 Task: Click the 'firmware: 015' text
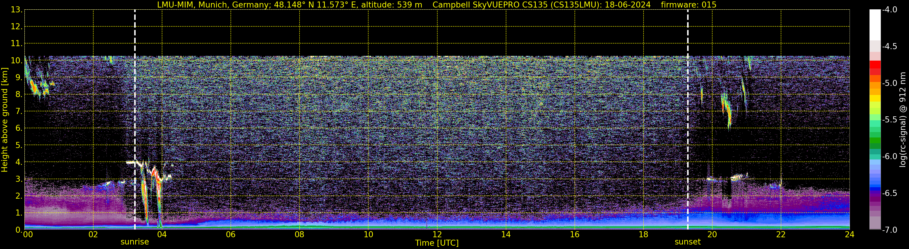coord(688,5)
